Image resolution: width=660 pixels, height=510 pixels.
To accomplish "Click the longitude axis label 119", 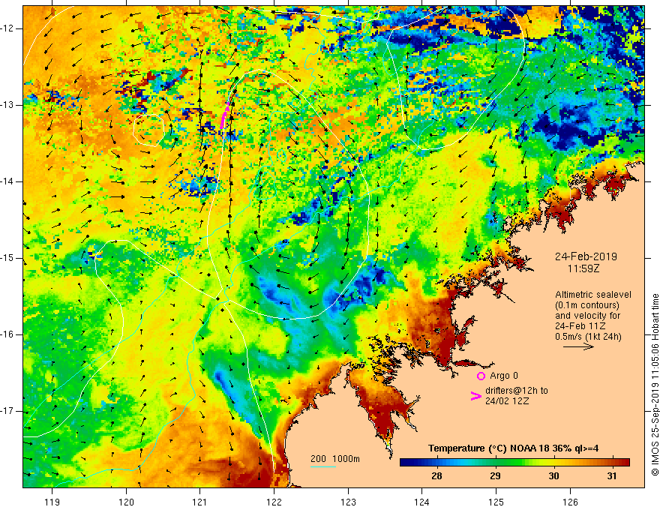I will 52,502.
